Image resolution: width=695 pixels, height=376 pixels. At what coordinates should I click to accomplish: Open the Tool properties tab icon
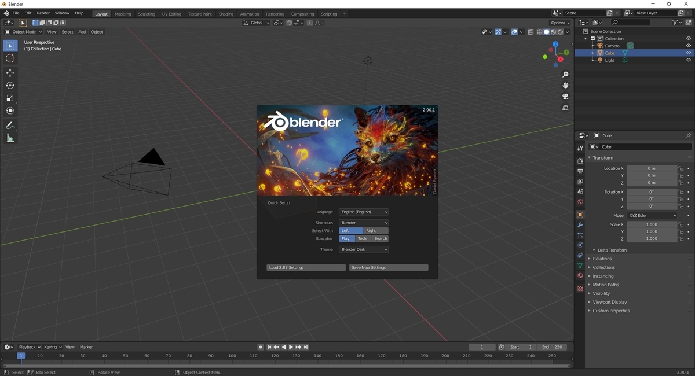coord(580,149)
